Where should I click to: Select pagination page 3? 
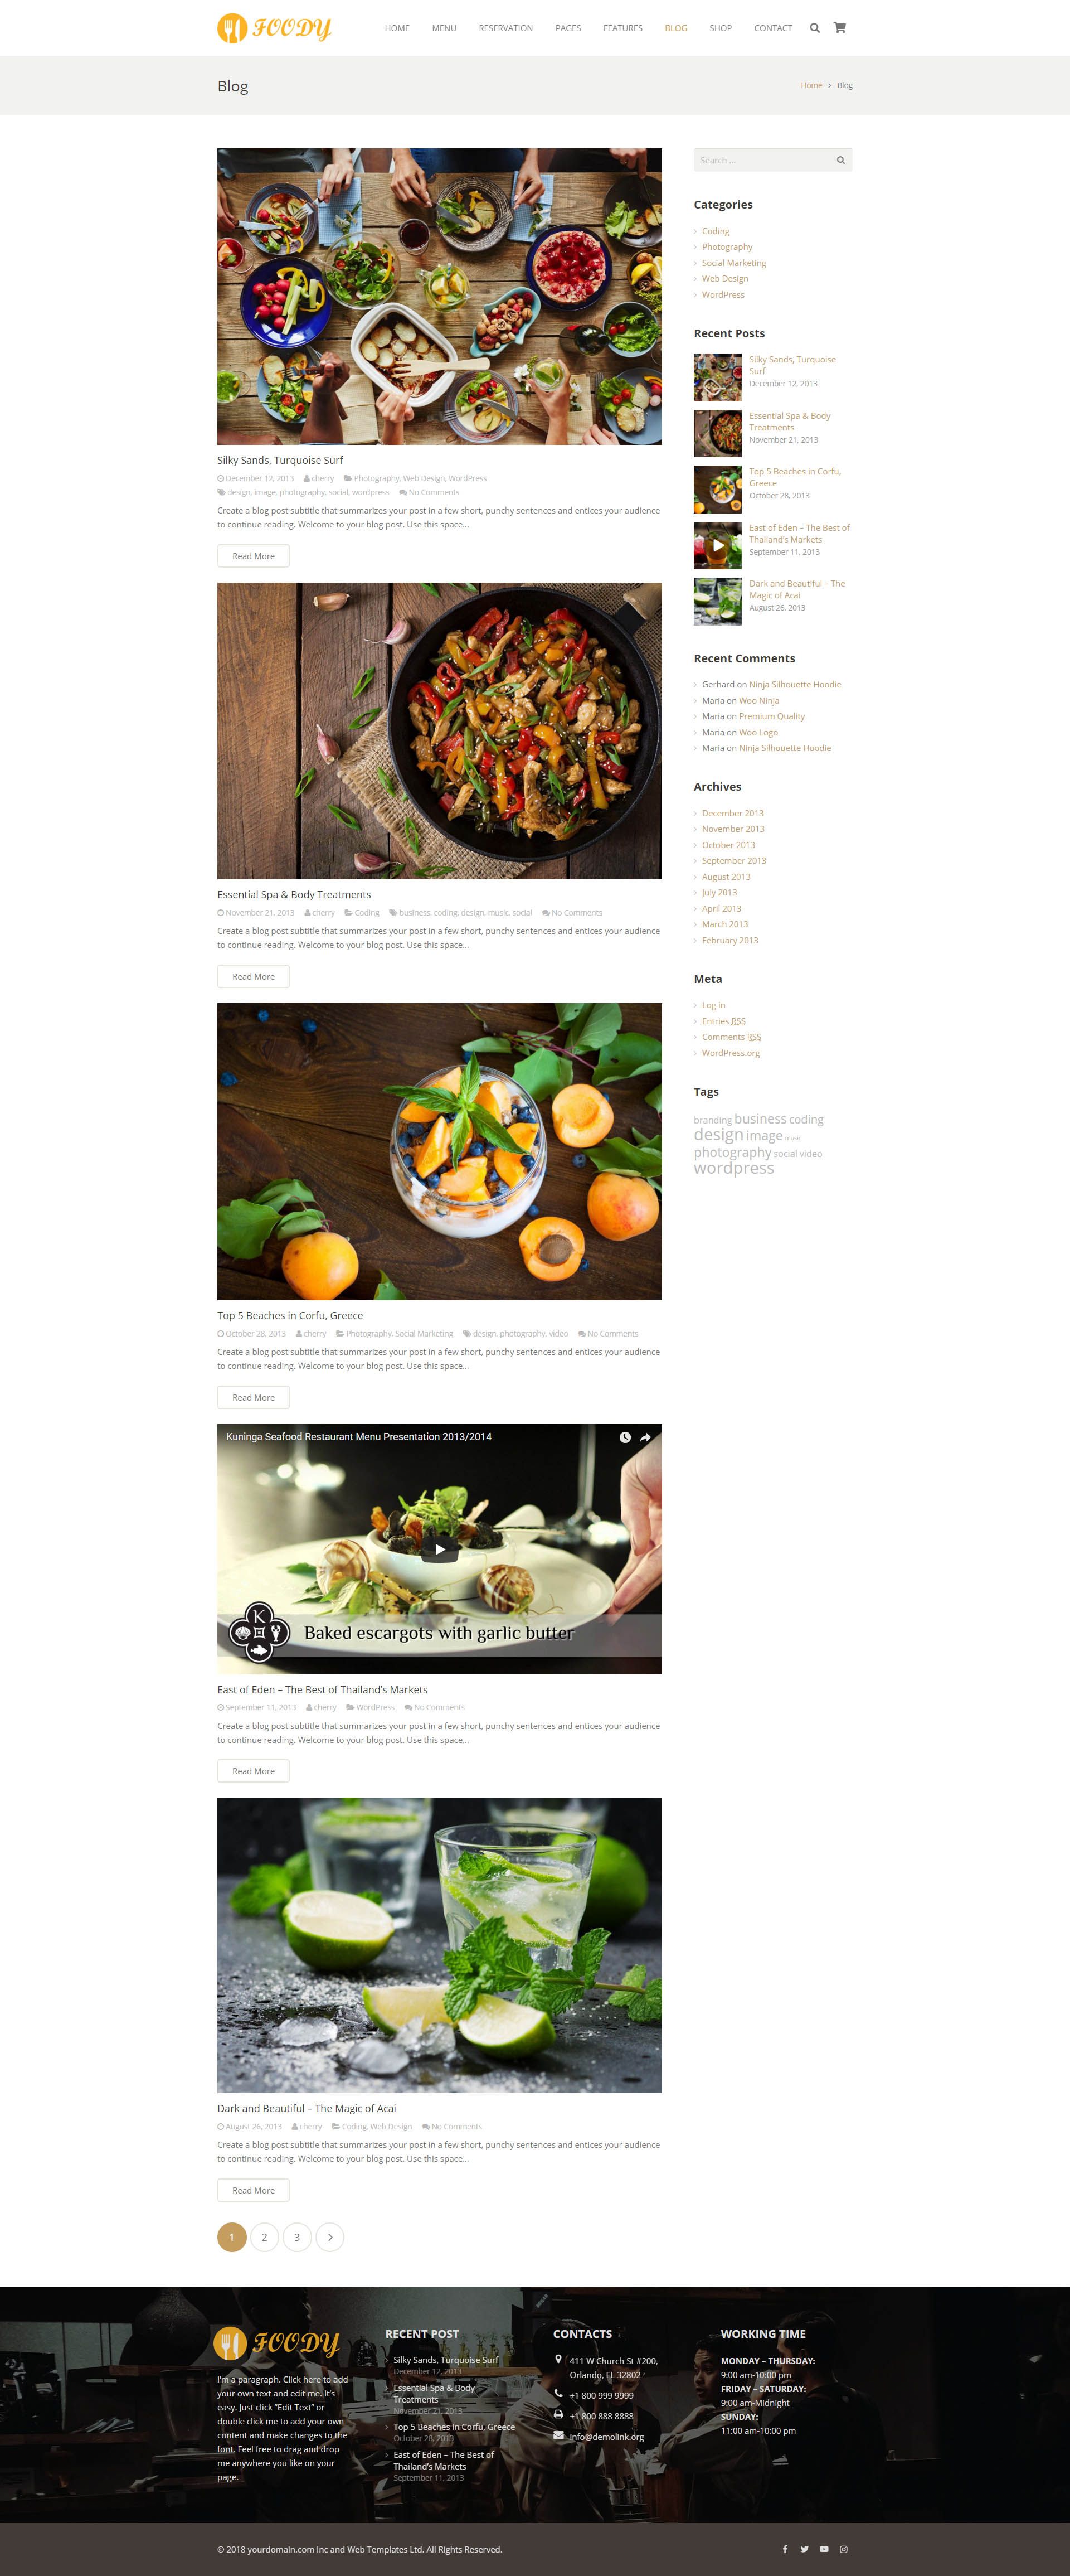tap(296, 2237)
